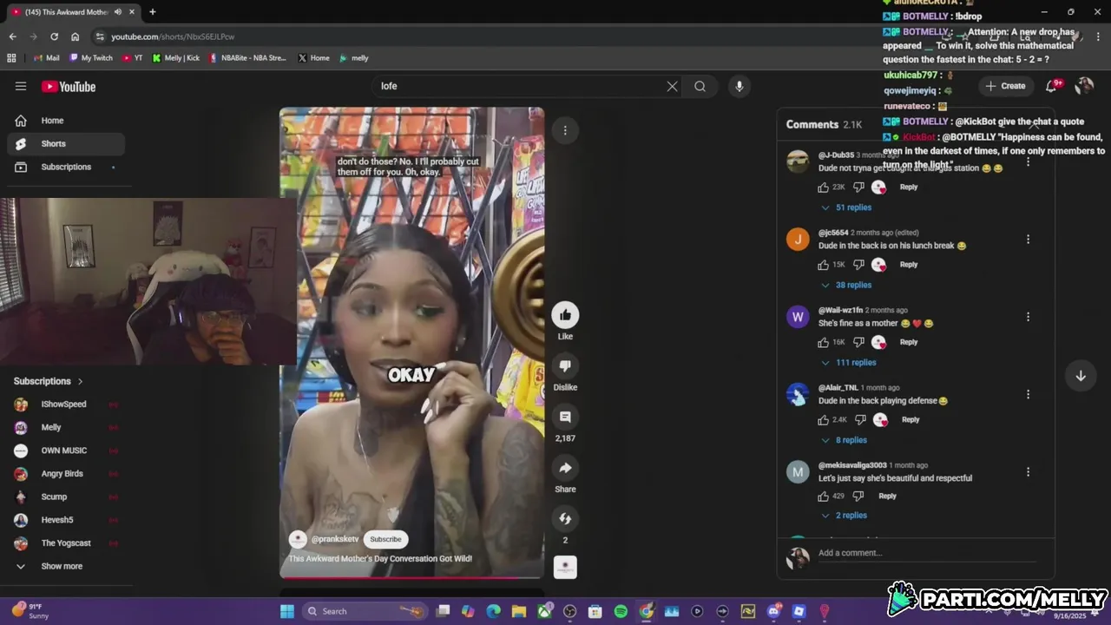Open My Twitch bookmark
The image size is (1111, 625).
(x=91, y=58)
